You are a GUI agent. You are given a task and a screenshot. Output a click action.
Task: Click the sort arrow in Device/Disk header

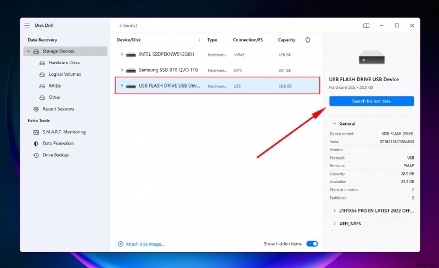[199, 39]
